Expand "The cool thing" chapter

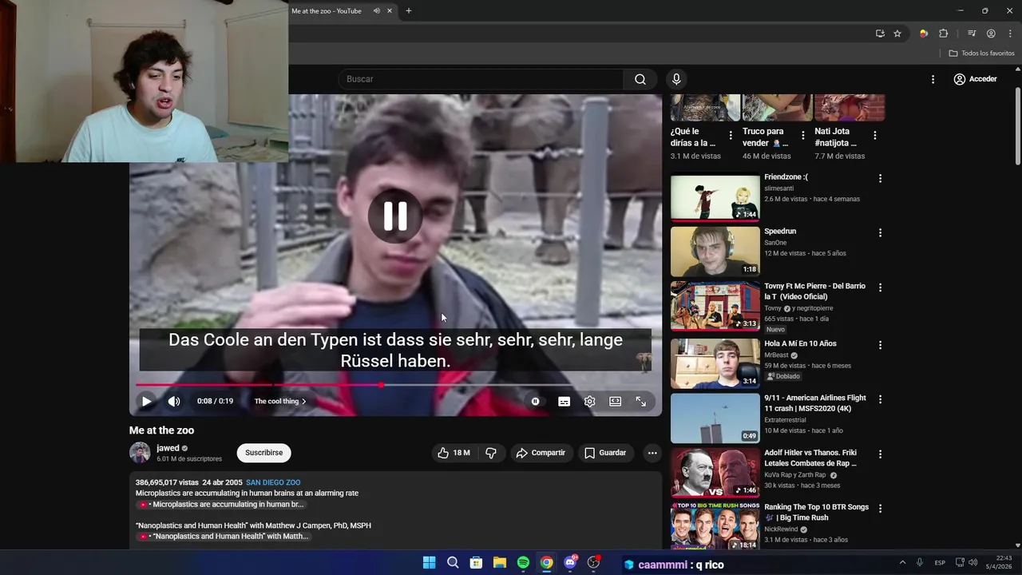(x=280, y=402)
